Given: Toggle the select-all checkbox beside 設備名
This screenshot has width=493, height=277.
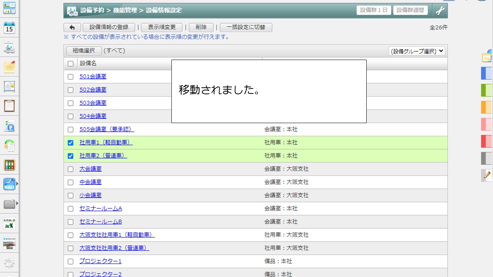Looking at the screenshot, I should [70, 64].
